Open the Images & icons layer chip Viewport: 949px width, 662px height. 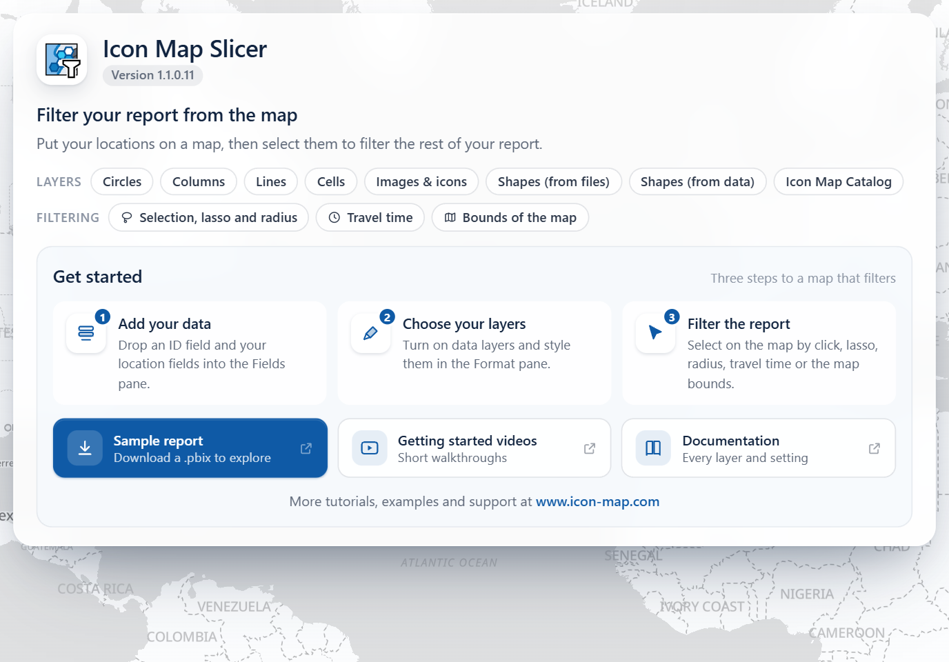421,181
